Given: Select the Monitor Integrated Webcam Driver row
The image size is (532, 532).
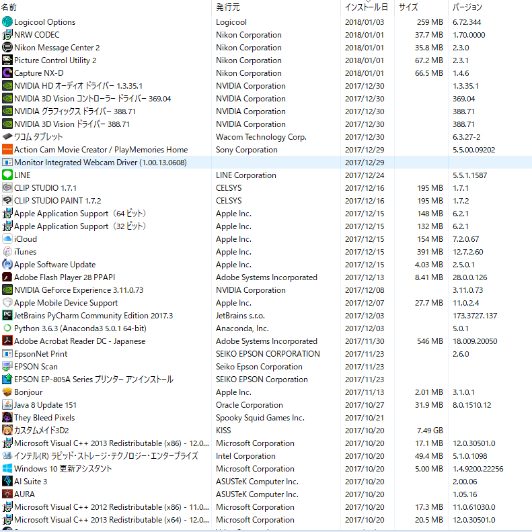Looking at the screenshot, I should pos(266,163).
